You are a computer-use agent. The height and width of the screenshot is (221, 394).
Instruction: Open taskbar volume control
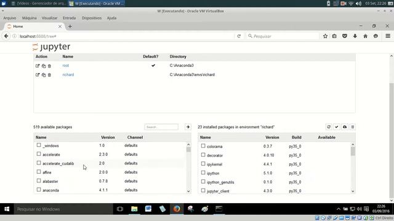click(x=360, y=209)
